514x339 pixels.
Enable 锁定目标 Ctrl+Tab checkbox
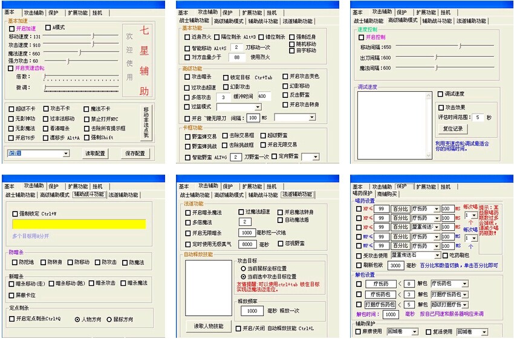[226, 78]
